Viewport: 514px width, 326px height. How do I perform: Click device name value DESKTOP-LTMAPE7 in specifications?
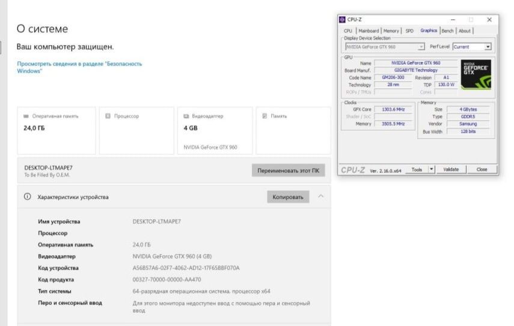(157, 222)
